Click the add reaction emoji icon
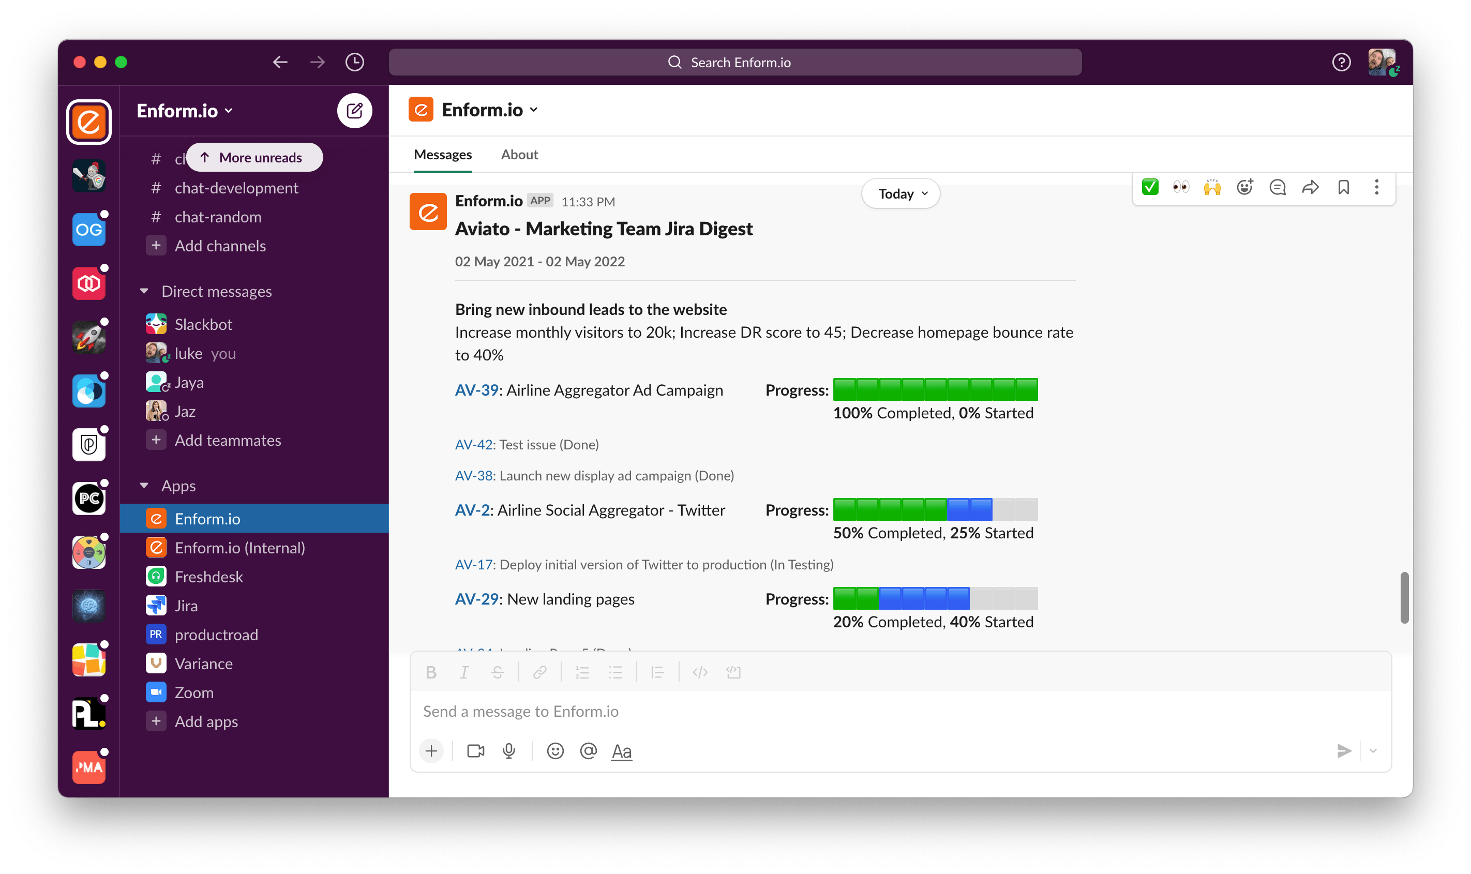The image size is (1471, 874). pyautogui.click(x=1244, y=188)
